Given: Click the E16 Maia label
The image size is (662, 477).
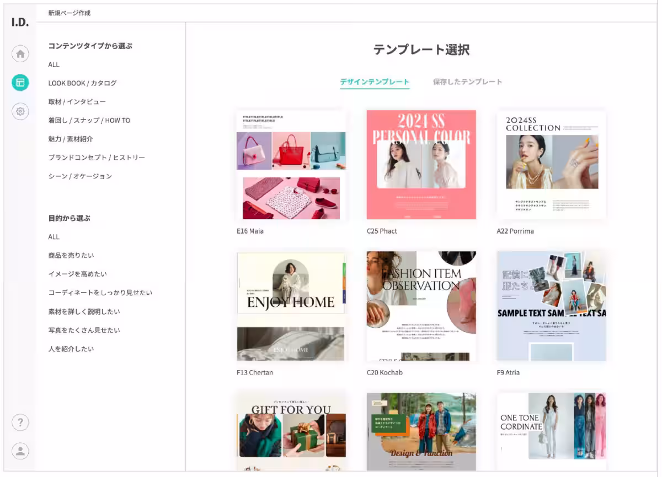Looking at the screenshot, I should click(x=250, y=231).
